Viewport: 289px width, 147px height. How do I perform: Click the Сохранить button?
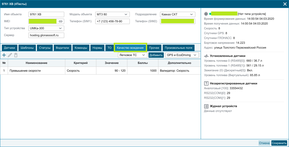point(279,143)
